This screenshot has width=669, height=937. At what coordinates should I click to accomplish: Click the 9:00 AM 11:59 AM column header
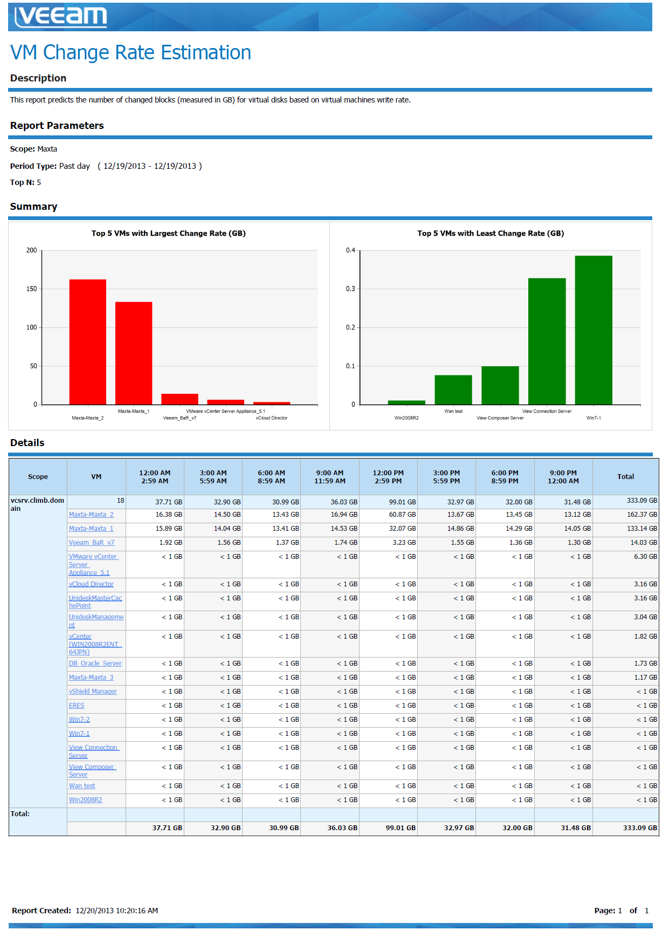[330, 477]
